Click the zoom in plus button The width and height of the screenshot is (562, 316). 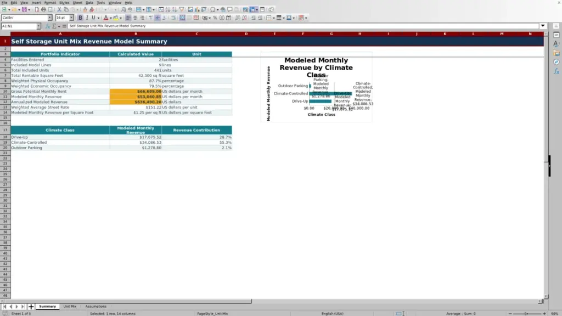[544, 313]
